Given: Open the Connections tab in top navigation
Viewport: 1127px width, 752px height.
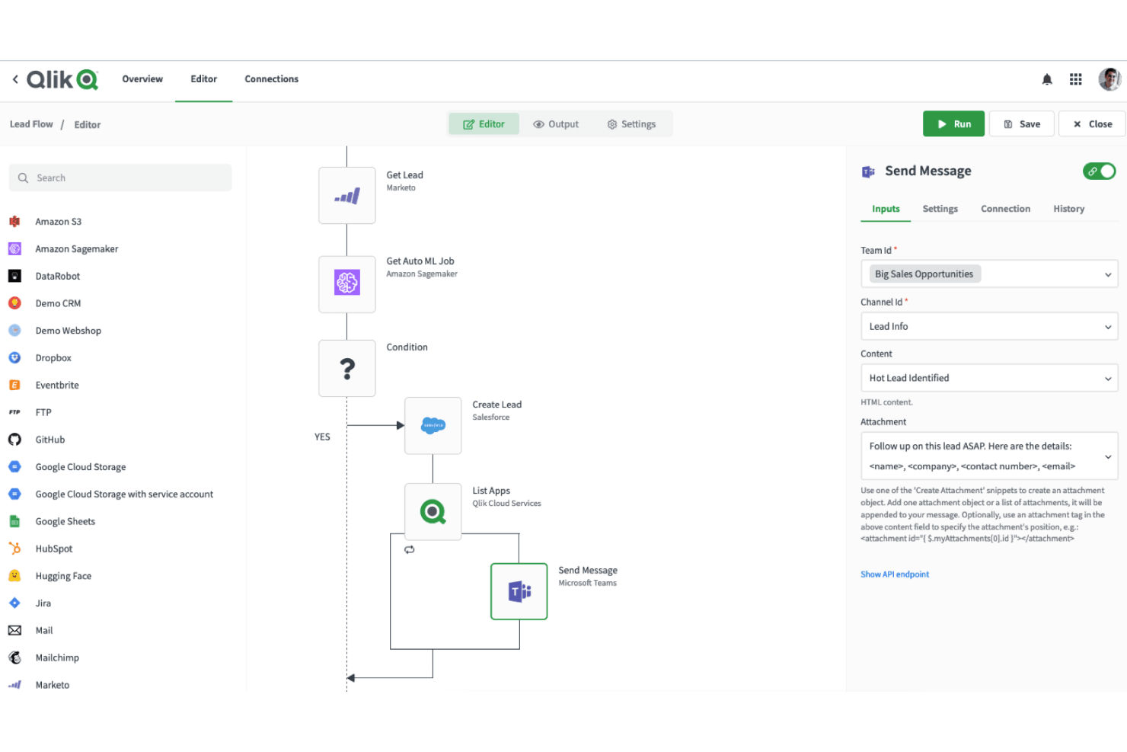Looking at the screenshot, I should pos(271,79).
